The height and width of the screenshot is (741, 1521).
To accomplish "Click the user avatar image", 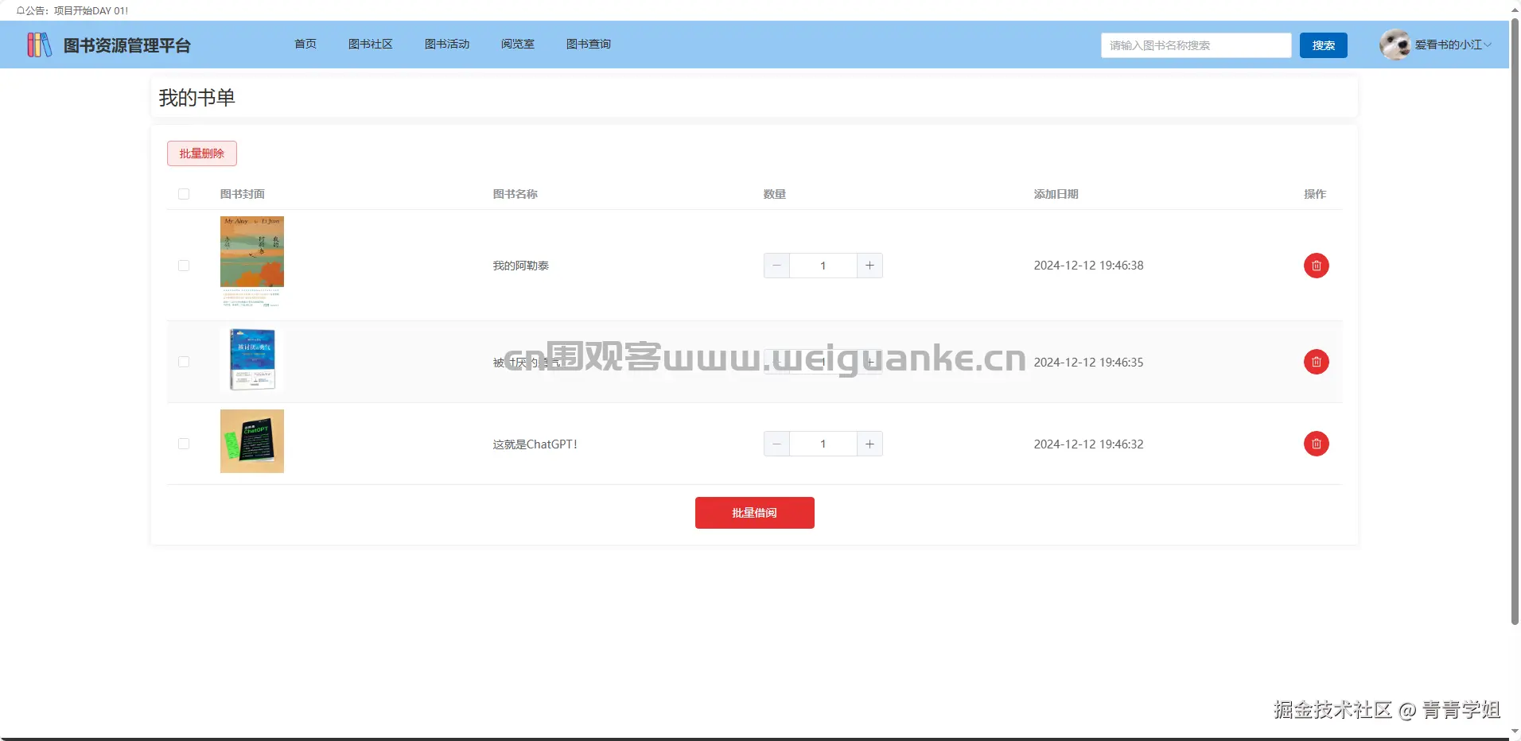I will click(x=1395, y=45).
